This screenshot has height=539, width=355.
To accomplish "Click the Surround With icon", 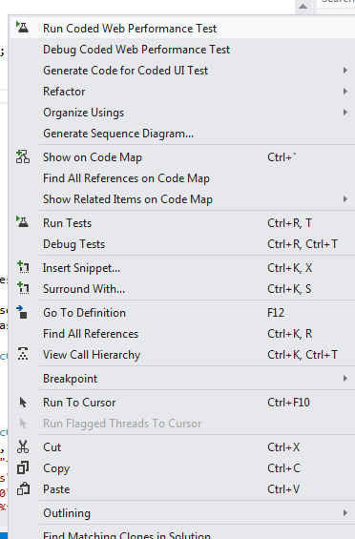I will pos(23,288).
